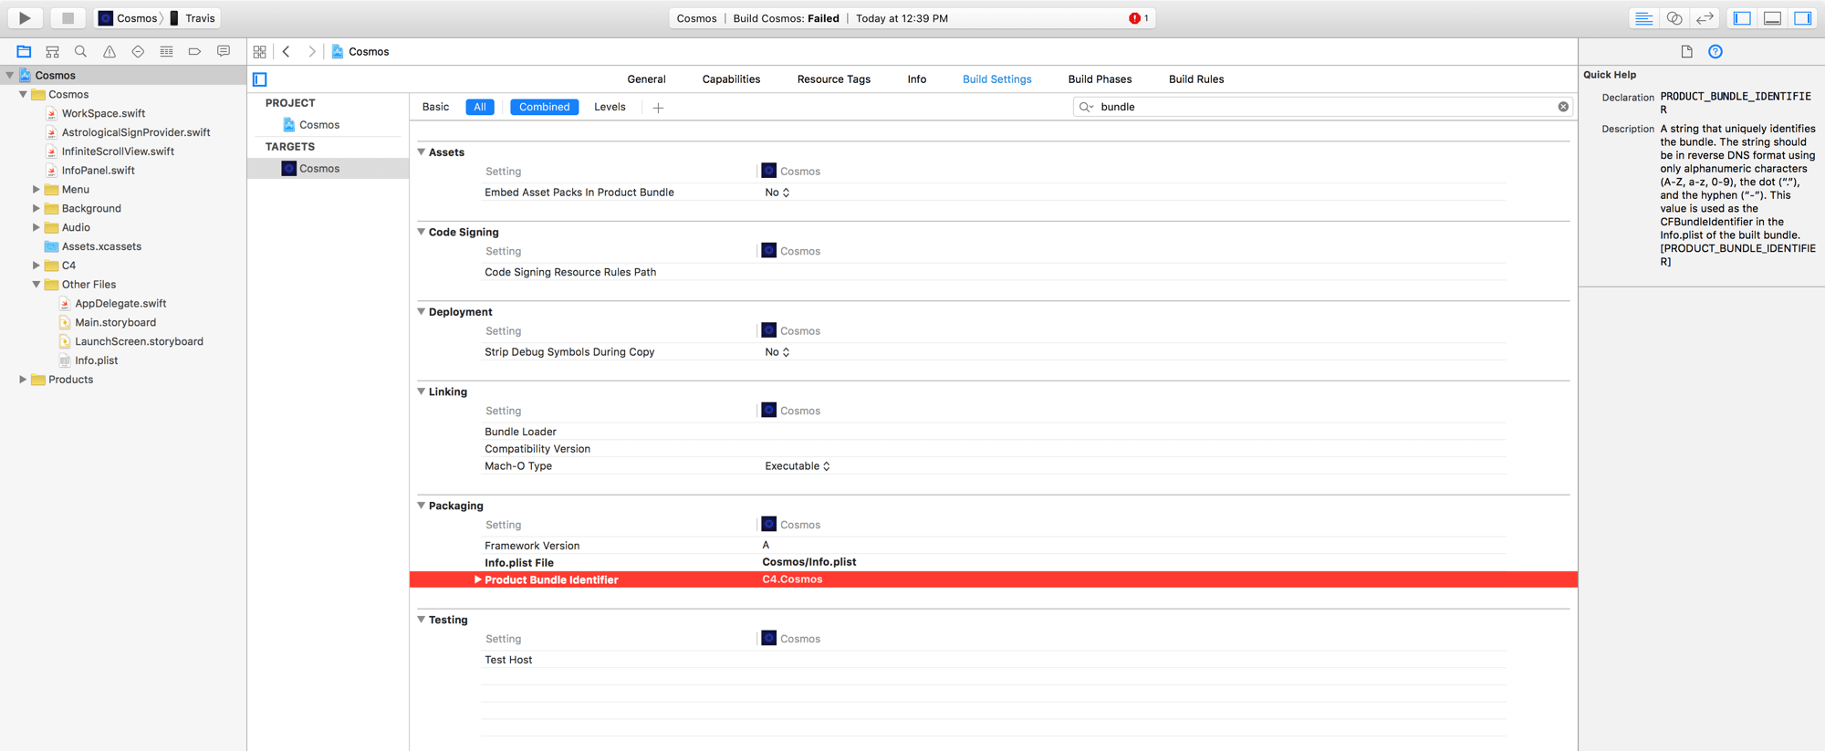Show the Project navigator
Screen dimensions: 1825x751
point(24,52)
